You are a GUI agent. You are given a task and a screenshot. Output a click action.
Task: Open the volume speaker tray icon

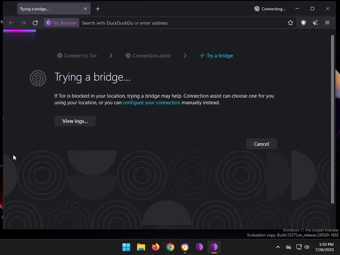pos(306,247)
